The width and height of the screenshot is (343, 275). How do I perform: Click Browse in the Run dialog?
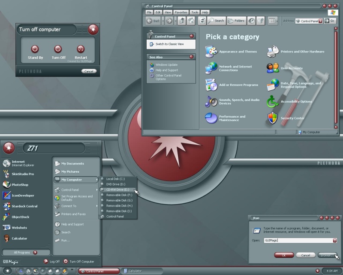coord(327,255)
